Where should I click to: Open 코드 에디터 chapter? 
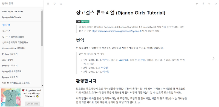click(8, 60)
